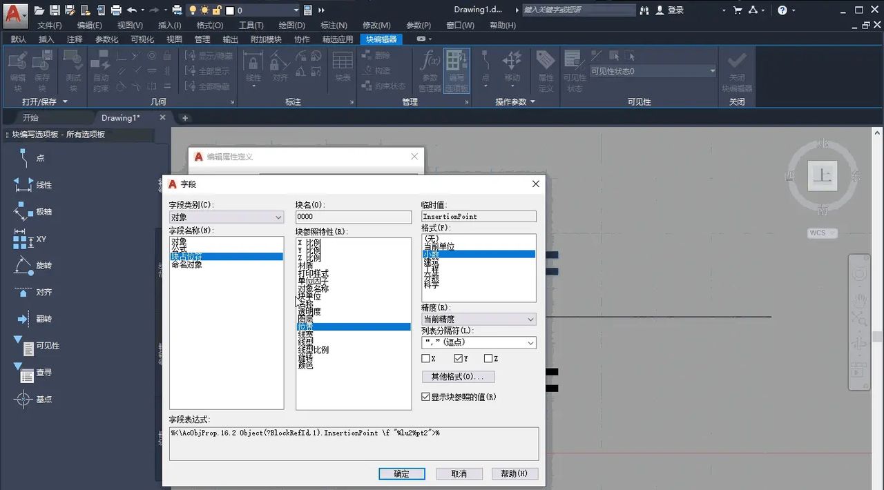Click the 关闭块编辑器 checkmark icon
884x490 pixels.
[x=737, y=70]
